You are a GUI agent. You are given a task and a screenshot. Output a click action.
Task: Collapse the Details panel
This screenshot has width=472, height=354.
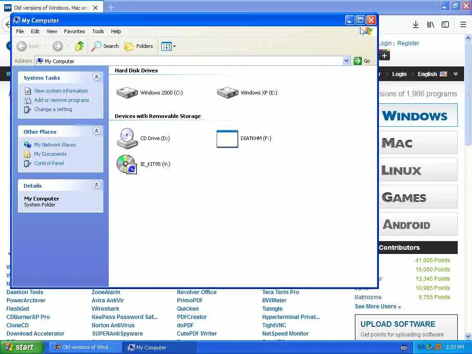(x=97, y=185)
